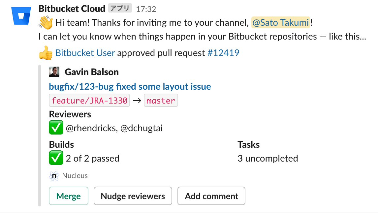
Task: Click the @Sato Takumi mention
Action: pyautogui.click(x=280, y=23)
